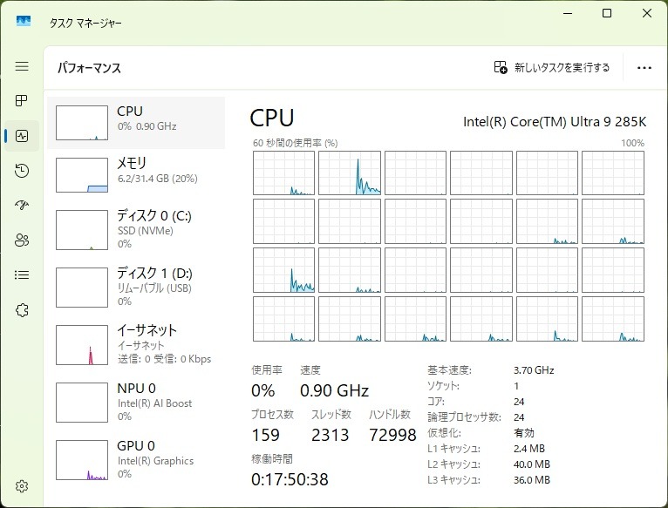668x508 pixels.
Task: Open Task Manager settings gear
Action: (x=22, y=486)
